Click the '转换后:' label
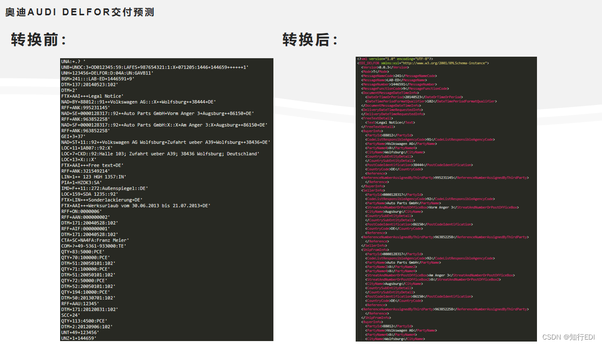 click(310, 40)
